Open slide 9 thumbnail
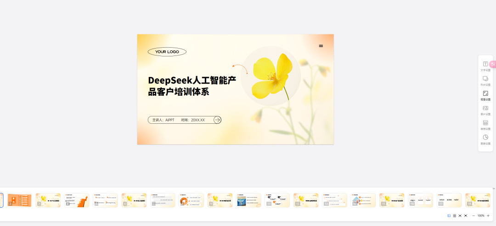 [220, 200]
